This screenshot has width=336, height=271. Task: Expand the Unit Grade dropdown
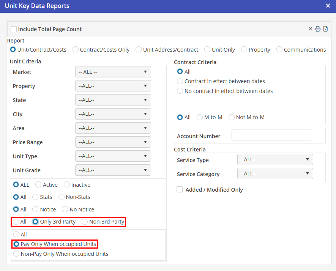point(113,170)
